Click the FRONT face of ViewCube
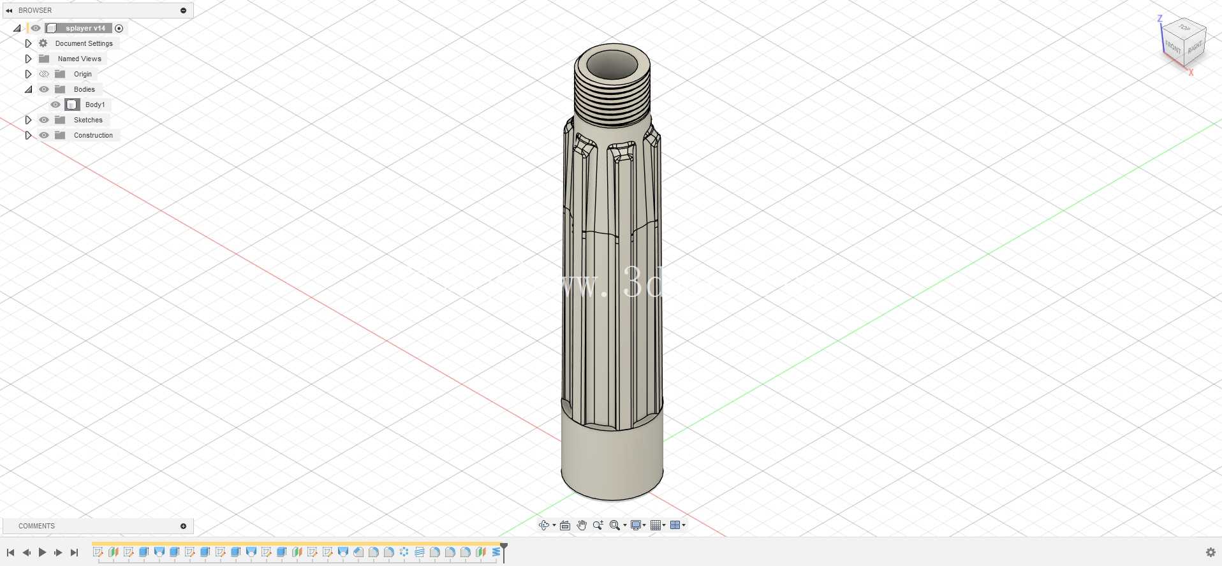Viewport: 1222px width, 566px height. pyautogui.click(x=1173, y=47)
